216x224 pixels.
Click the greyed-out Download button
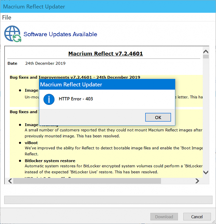click(x=164, y=217)
